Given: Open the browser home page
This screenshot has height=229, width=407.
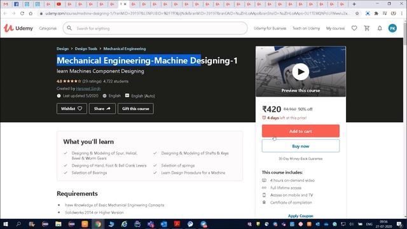Looking at the screenshot, I should click(x=31, y=13).
